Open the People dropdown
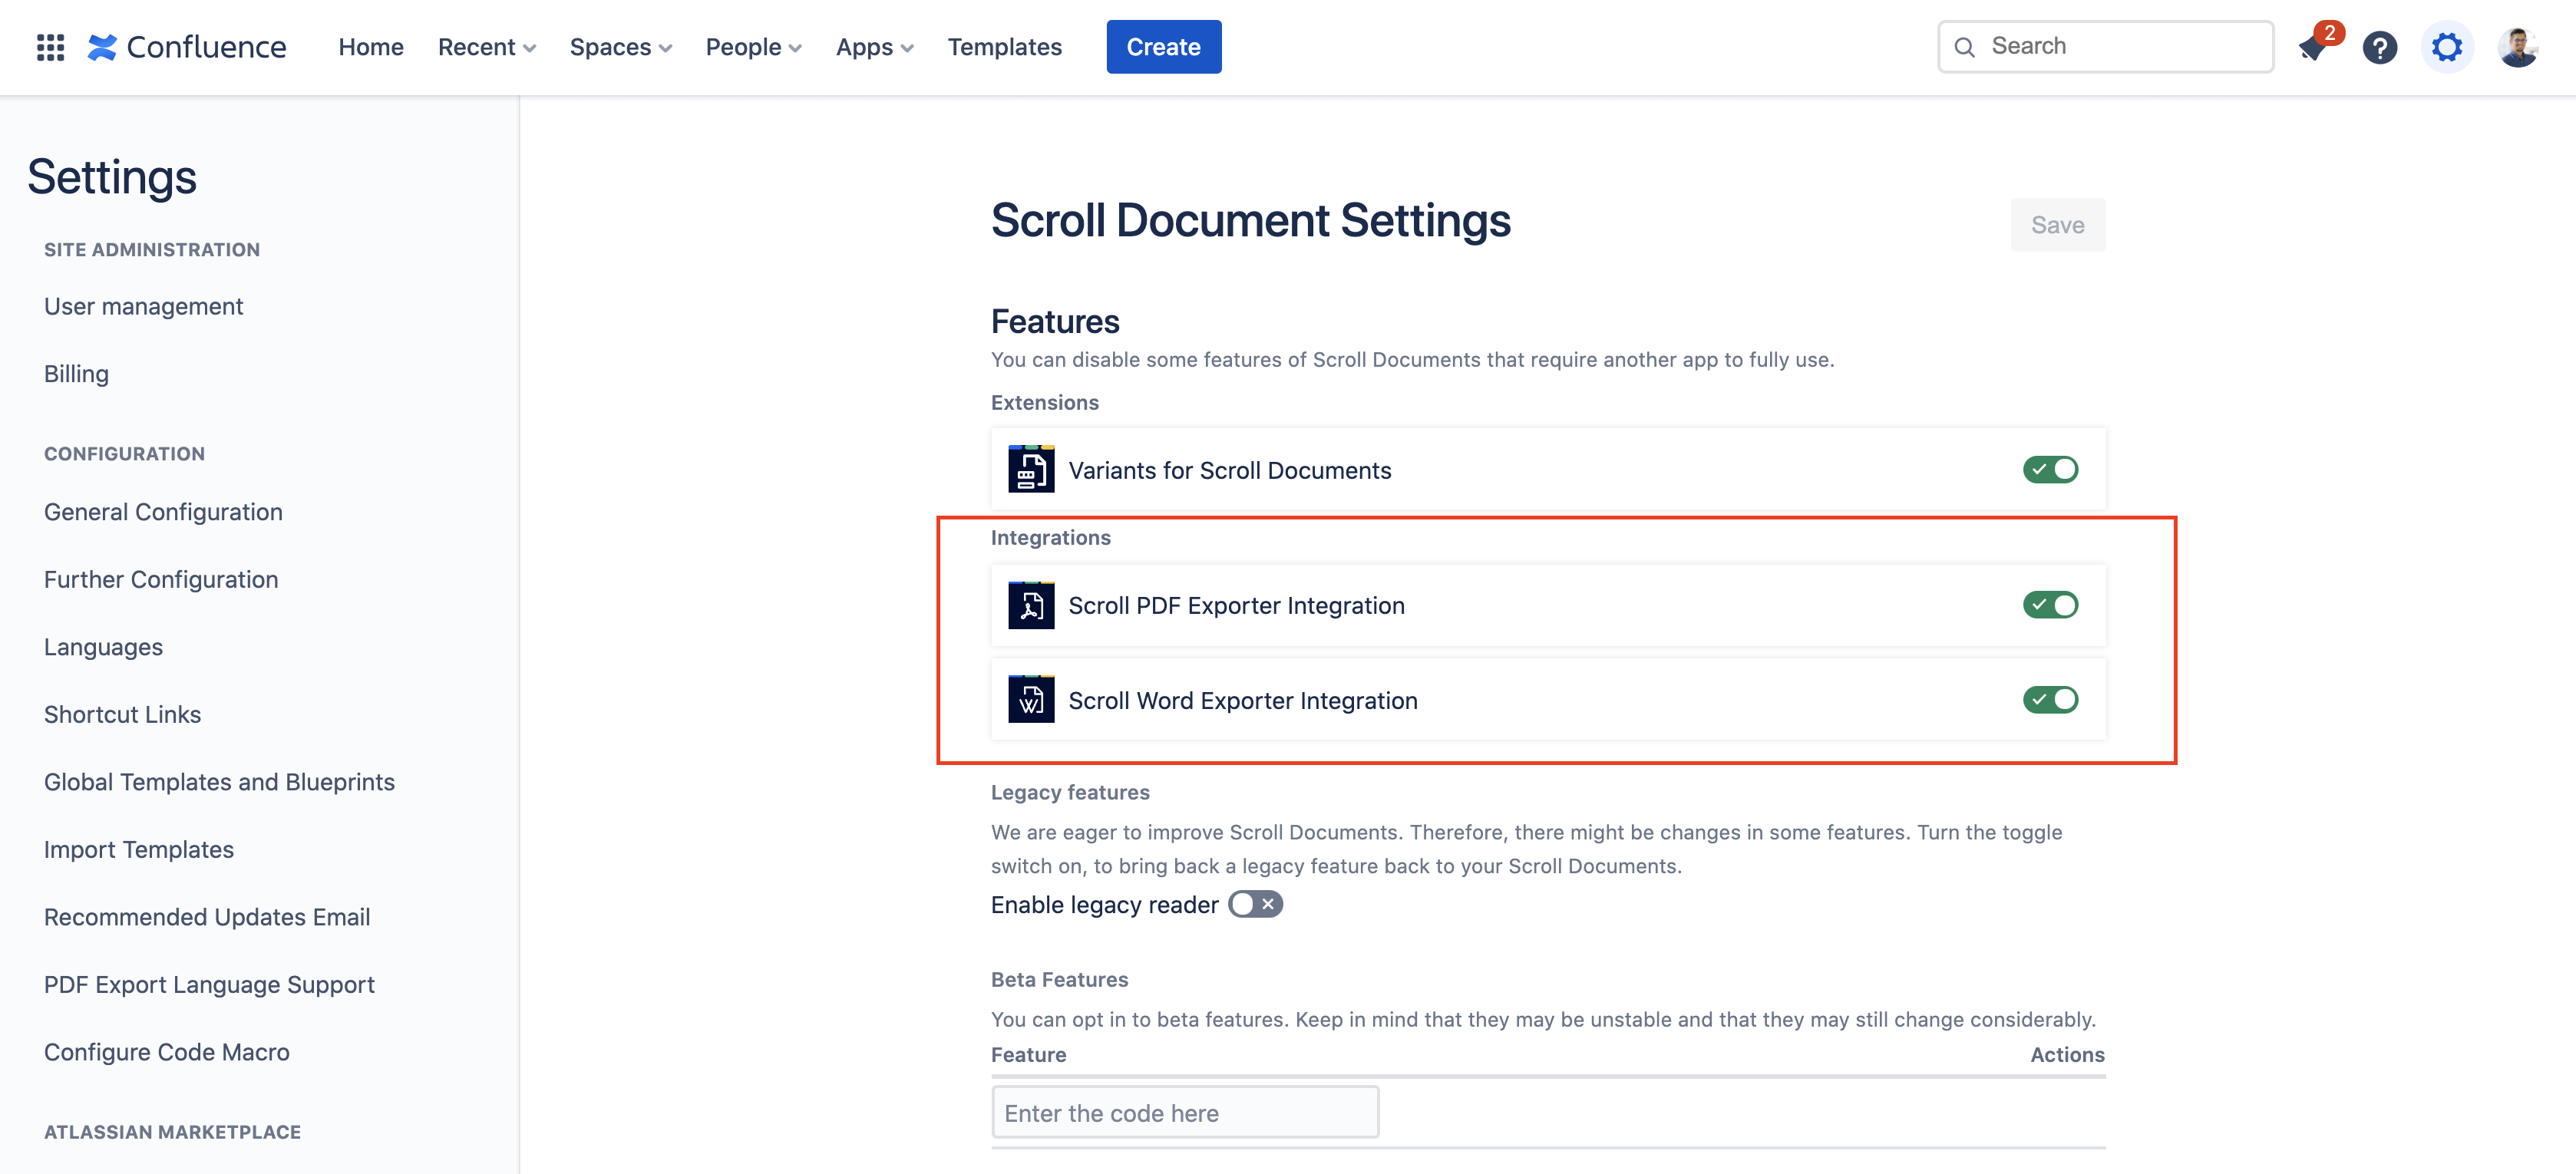Image resolution: width=2576 pixels, height=1174 pixels. tap(753, 47)
